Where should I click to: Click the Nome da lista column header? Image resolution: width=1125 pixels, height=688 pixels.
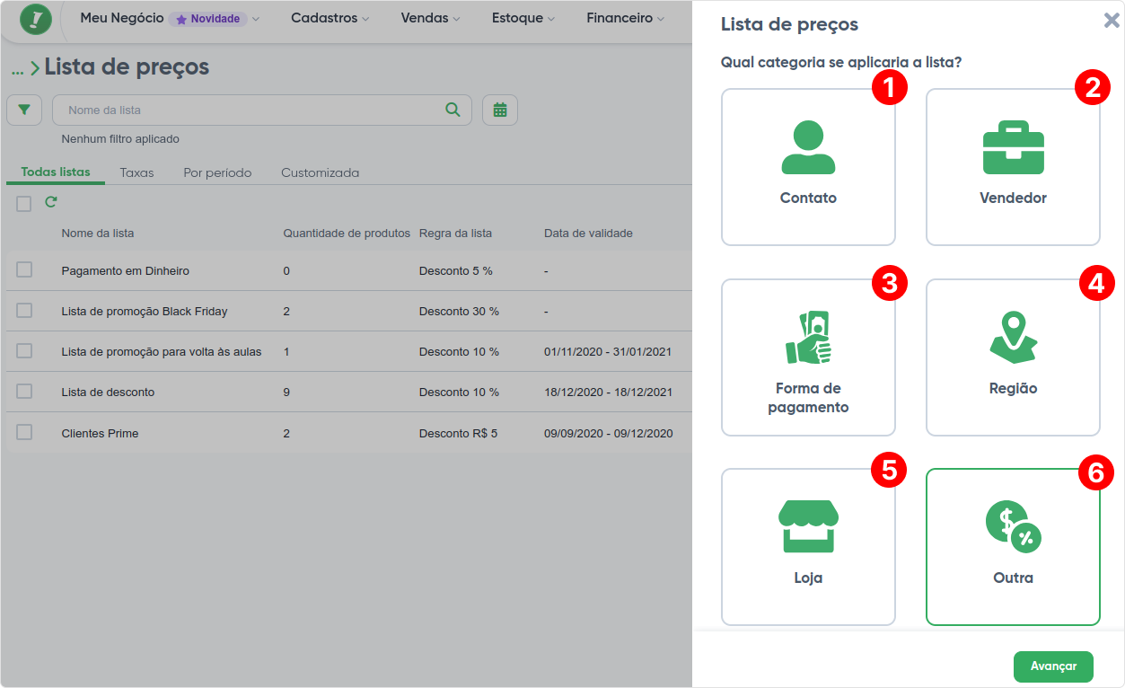tap(98, 233)
